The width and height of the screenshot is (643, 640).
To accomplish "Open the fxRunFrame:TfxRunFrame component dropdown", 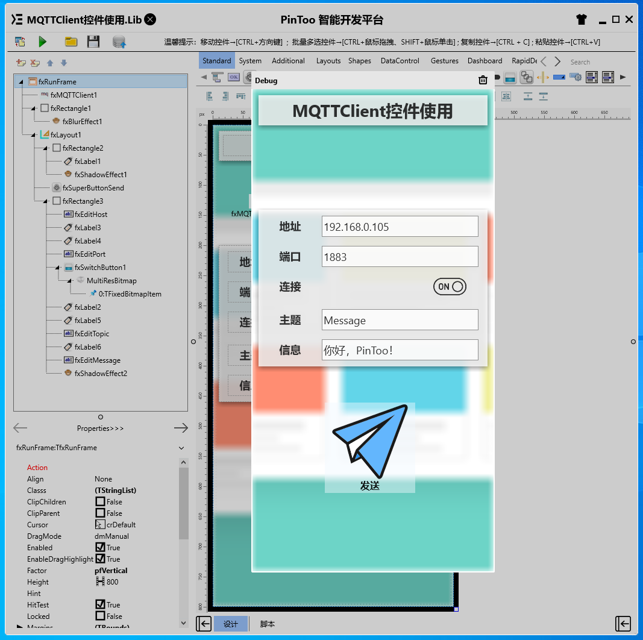I will click(181, 448).
